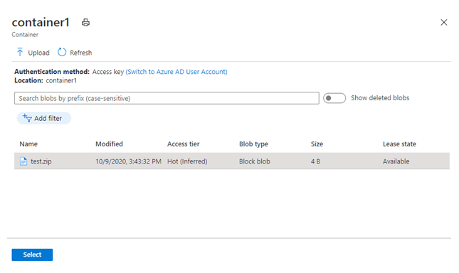Click the Refresh label
459x273 pixels.
click(x=81, y=53)
